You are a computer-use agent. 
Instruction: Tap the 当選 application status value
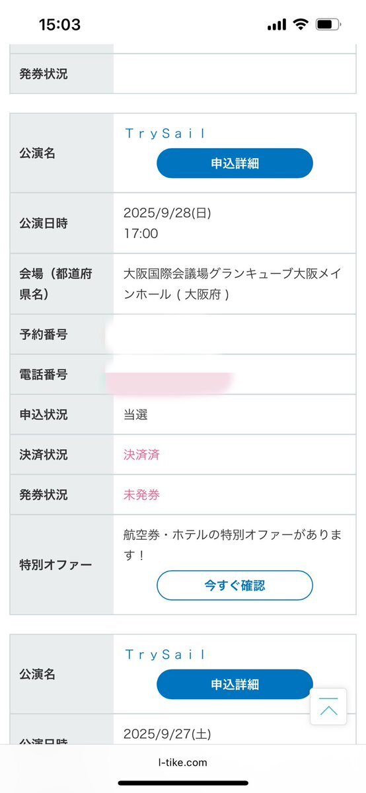tap(135, 415)
